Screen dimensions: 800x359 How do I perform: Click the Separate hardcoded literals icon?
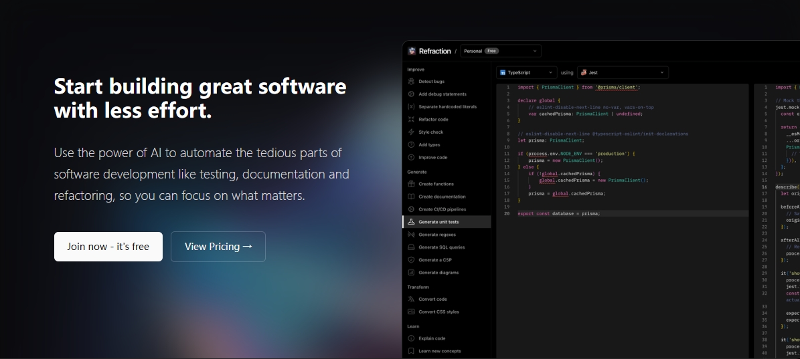pyautogui.click(x=411, y=107)
